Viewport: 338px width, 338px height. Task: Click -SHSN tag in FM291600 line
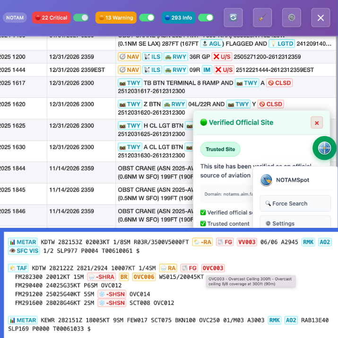pyautogui.click(x=112, y=303)
